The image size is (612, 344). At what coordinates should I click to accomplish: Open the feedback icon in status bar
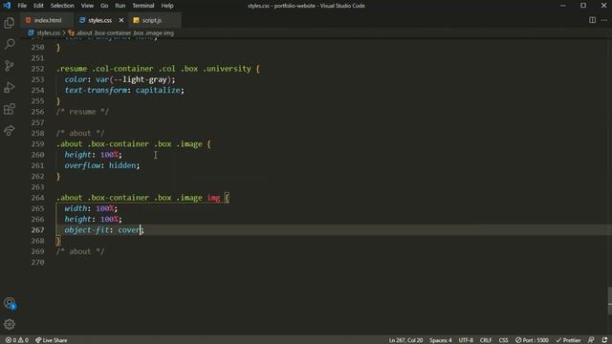(591, 340)
